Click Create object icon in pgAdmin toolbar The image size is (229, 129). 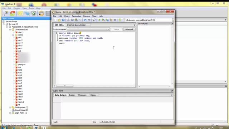27,13
